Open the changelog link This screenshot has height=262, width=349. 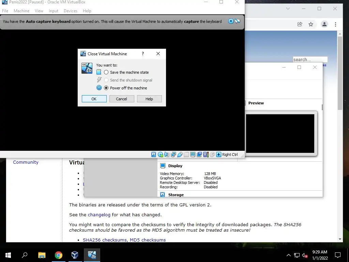99,215
